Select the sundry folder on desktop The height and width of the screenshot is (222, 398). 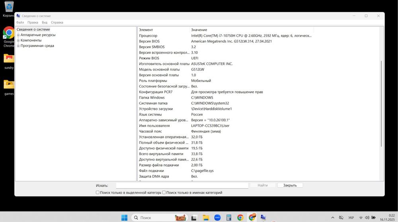coord(9,61)
